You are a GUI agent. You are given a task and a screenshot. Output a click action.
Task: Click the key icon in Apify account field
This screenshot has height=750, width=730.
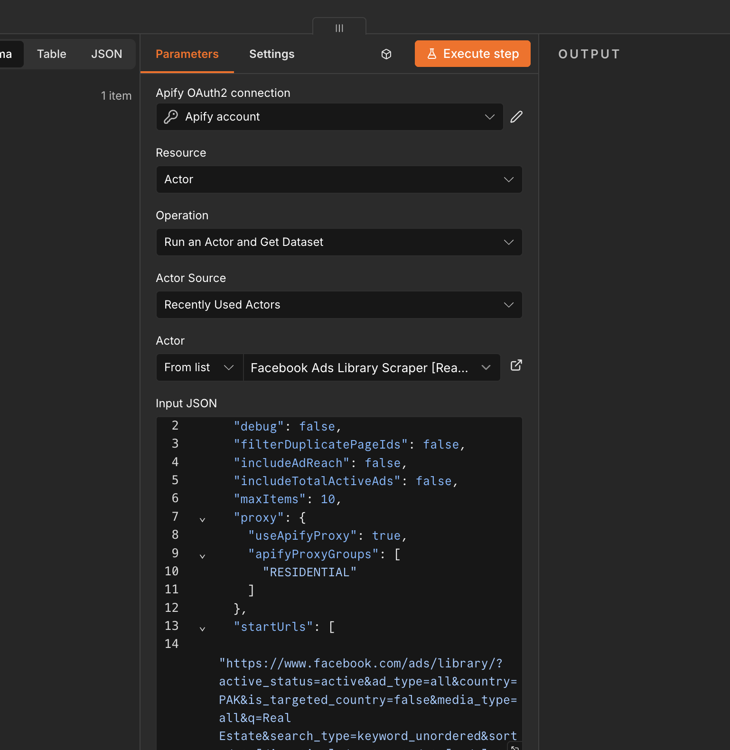point(171,117)
